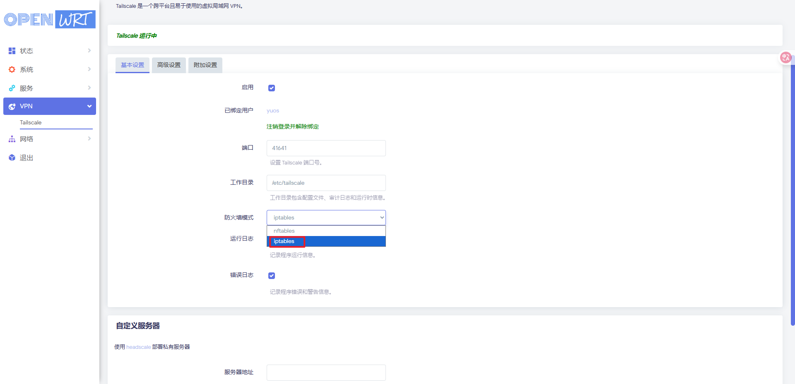Select iptables option in dropdown list
Screen dimensions: 795x384
pos(284,241)
